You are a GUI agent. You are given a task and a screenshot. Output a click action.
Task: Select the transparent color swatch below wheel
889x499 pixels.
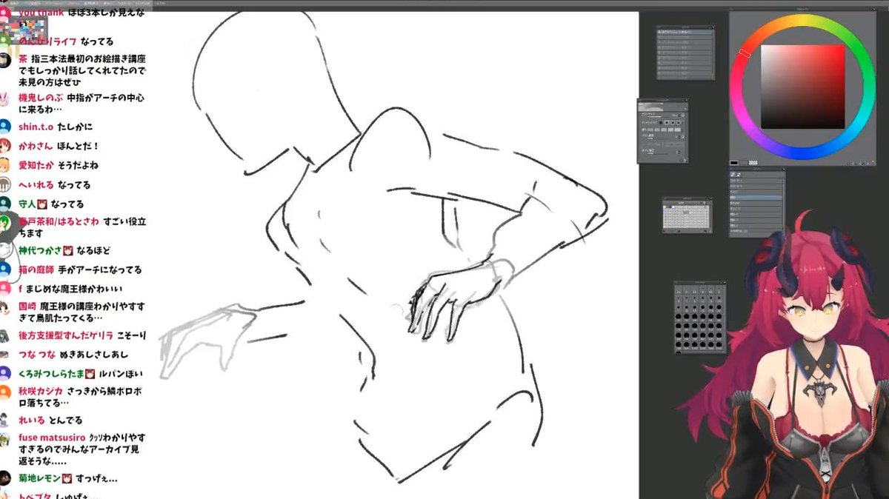coord(753,163)
